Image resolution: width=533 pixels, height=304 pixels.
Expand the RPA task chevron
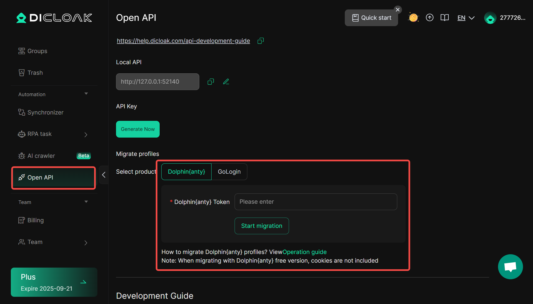point(86,135)
